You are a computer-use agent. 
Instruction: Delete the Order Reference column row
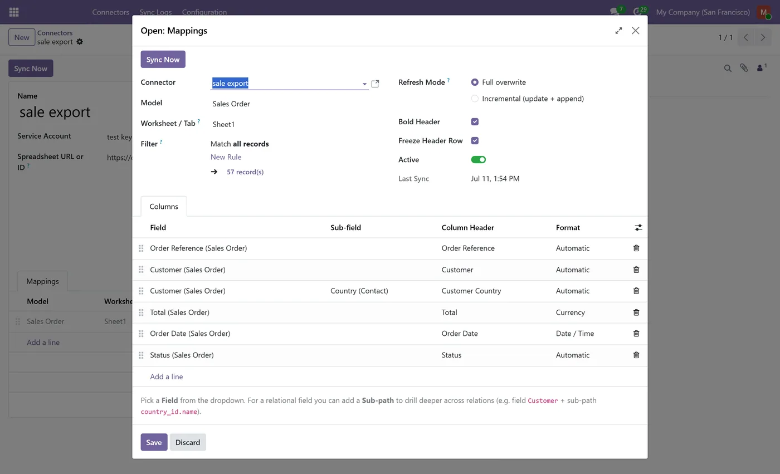point(636,248)
